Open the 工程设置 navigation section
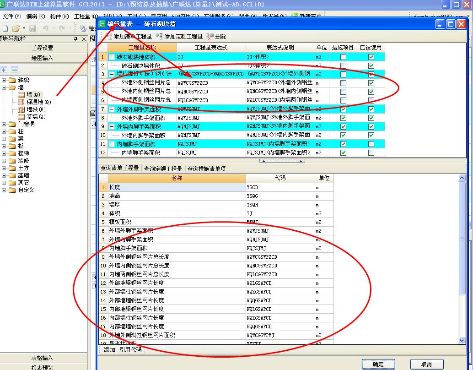Viewport: 473px width, 370px height. [43, 48]
